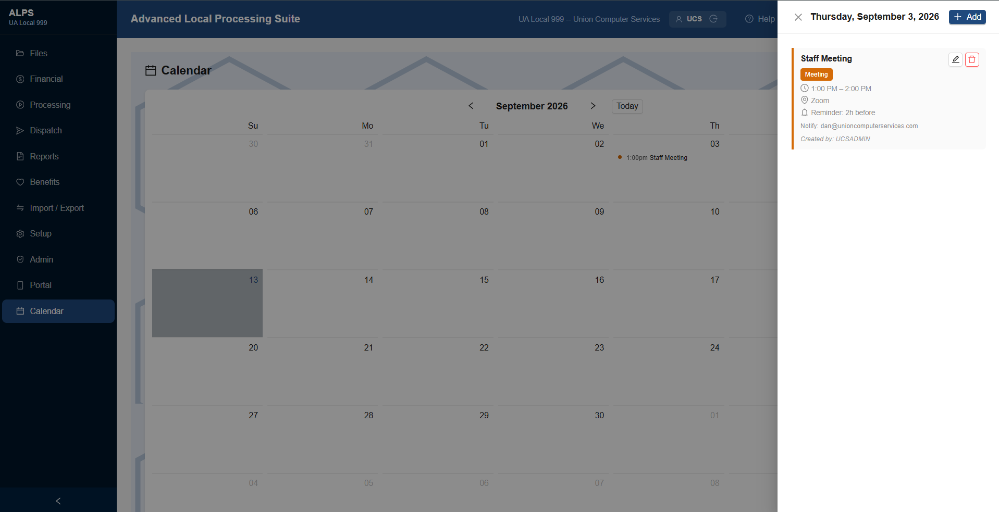The height and width of the screenshot is (512, 999).
Task: Click the Setup gear icon
Action: [x=20, y=234]
